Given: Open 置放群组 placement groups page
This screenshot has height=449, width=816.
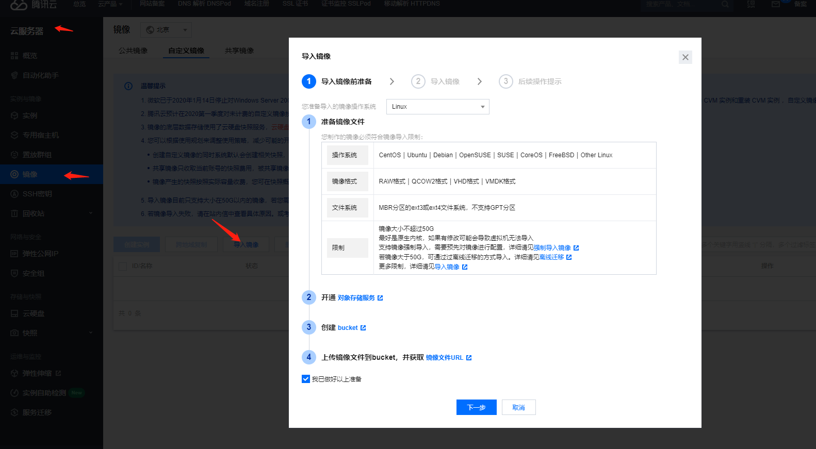Looking at the screenshot, I should click(x=37, y=155).
